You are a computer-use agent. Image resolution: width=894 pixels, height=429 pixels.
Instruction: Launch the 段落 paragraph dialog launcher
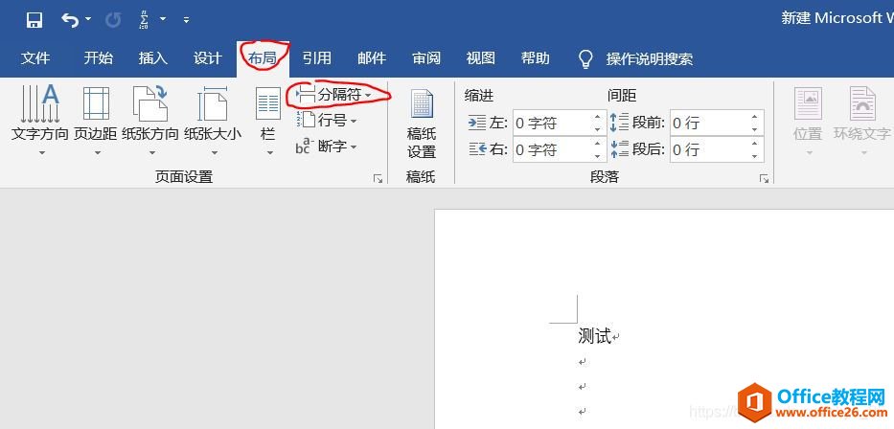764,178
